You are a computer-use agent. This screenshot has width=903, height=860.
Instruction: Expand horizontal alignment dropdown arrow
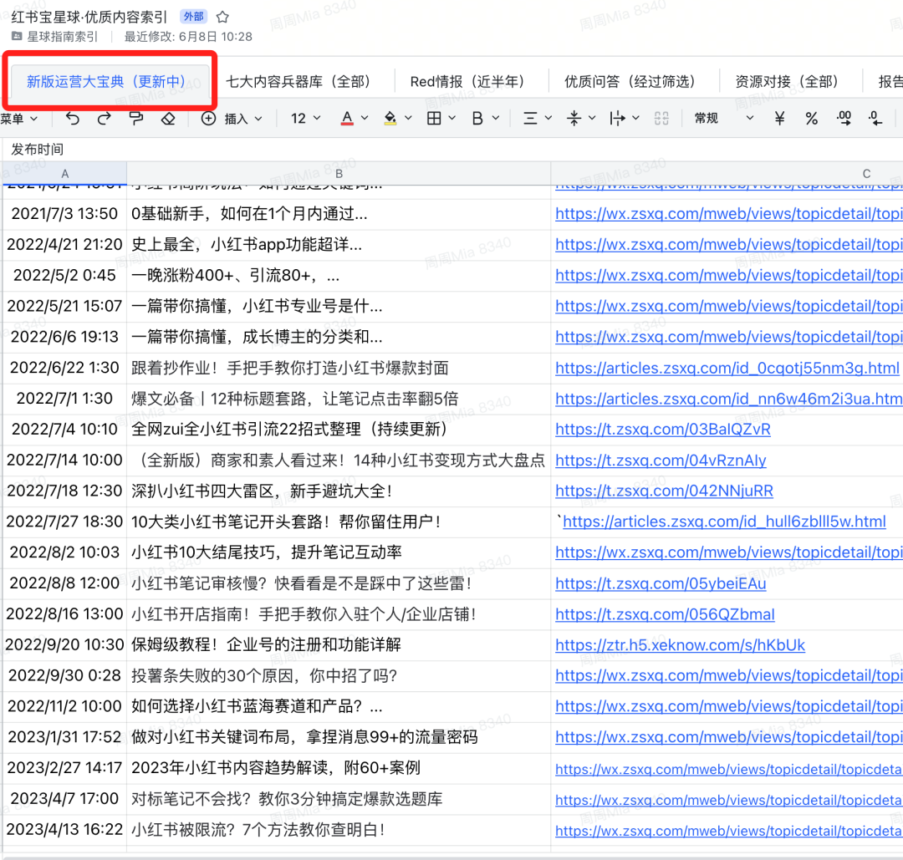(x=548, y=119)
